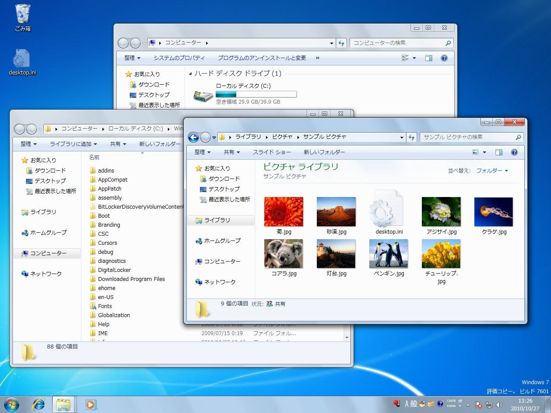
Task: Select Local Disk (C:) drive icon
Action: (203, 95)
